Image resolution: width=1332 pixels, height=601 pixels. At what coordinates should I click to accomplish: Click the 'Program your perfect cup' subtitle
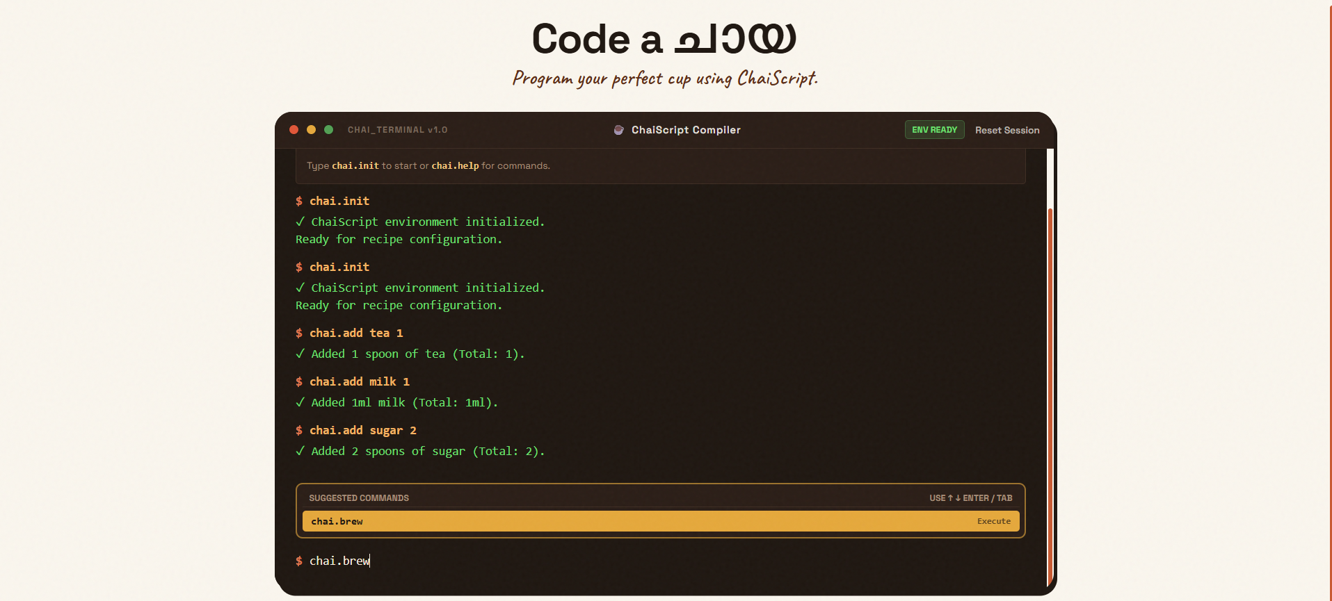(x=665, y=79)
